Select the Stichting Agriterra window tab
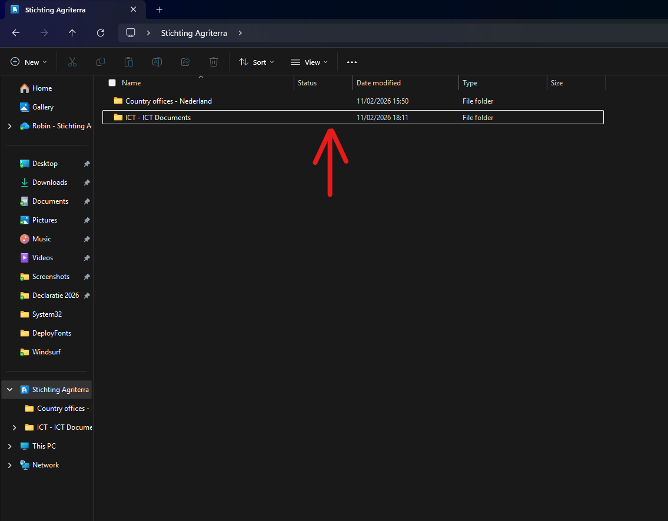 coord(75,9)
